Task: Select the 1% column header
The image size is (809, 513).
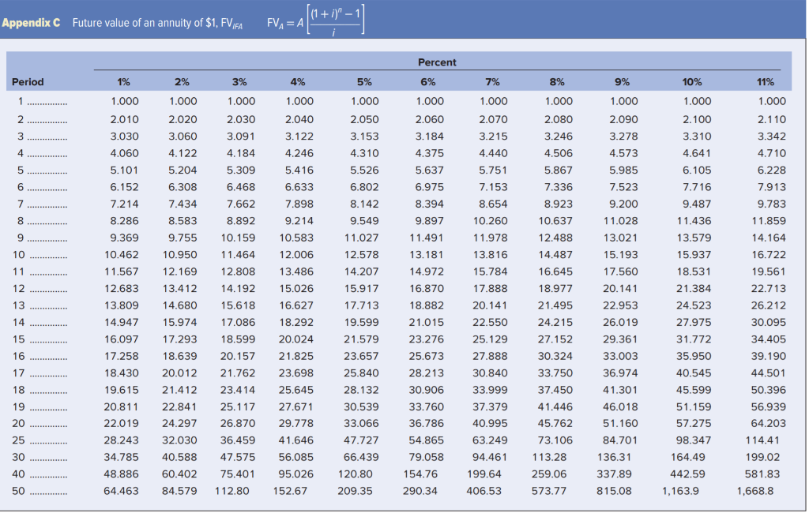Action: point(123,82)
